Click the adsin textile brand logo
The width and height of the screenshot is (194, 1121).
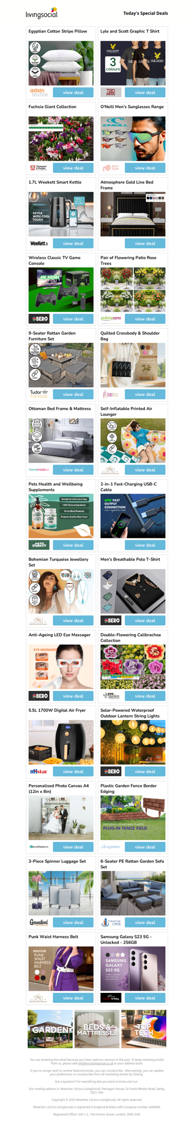coord(39,92)
